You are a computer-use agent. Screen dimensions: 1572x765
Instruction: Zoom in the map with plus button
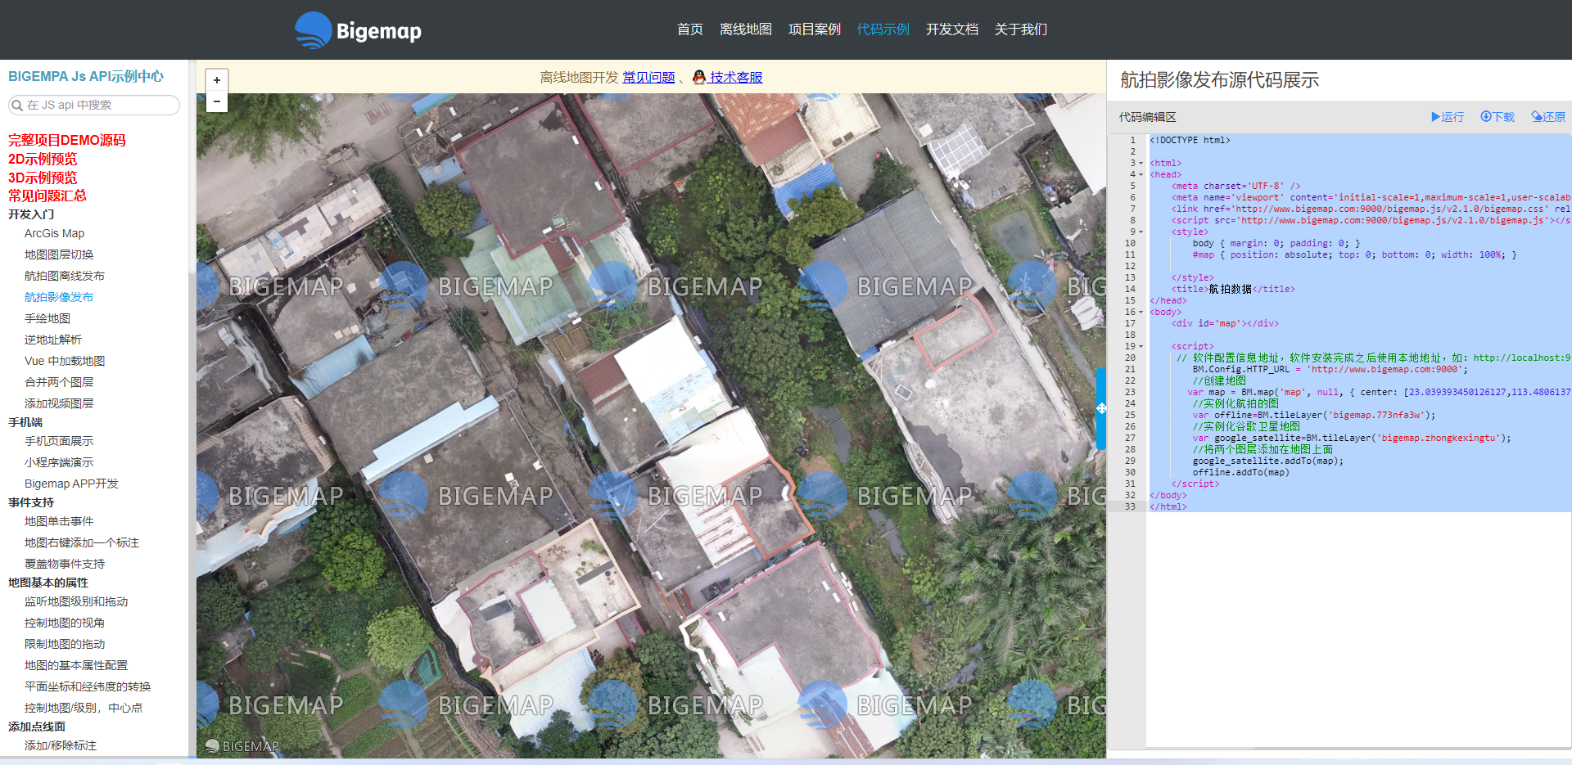(216, 80)
